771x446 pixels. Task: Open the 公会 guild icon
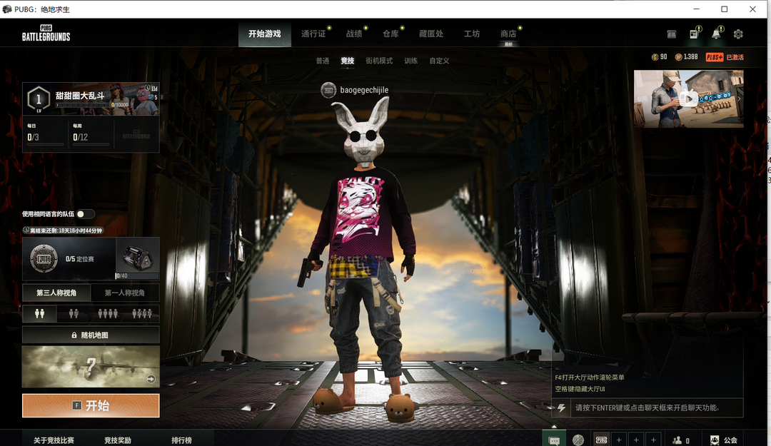tap(715, 440)
